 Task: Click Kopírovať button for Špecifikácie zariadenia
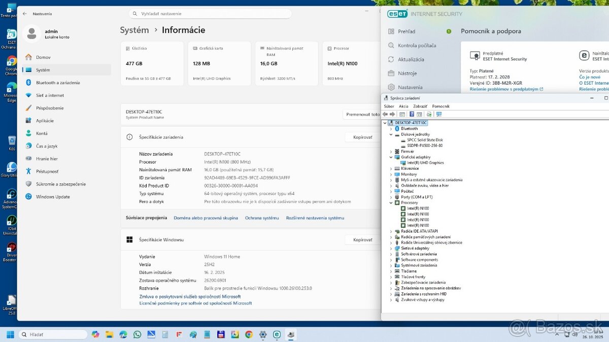(362, 137)
